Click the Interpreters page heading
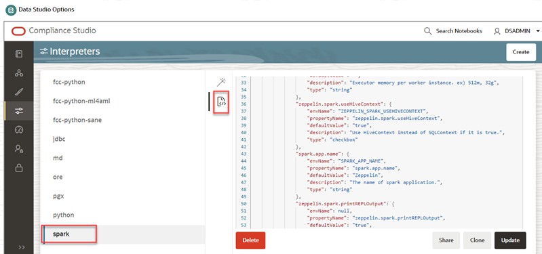This screenshot has width=542, height=254. (x=75, y=51)
